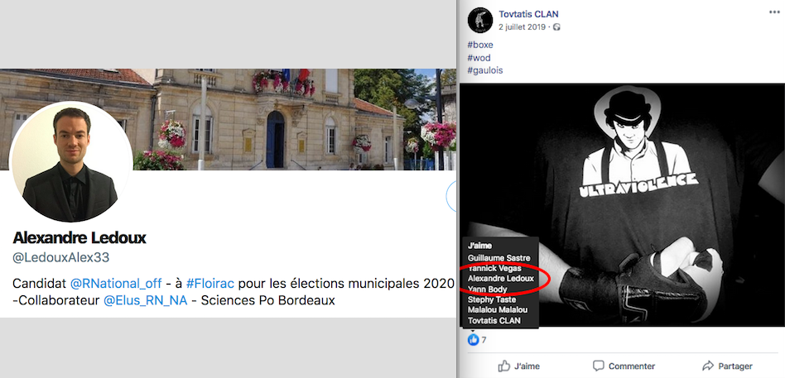Click the public globe privacy icon

tap(556, 27)
